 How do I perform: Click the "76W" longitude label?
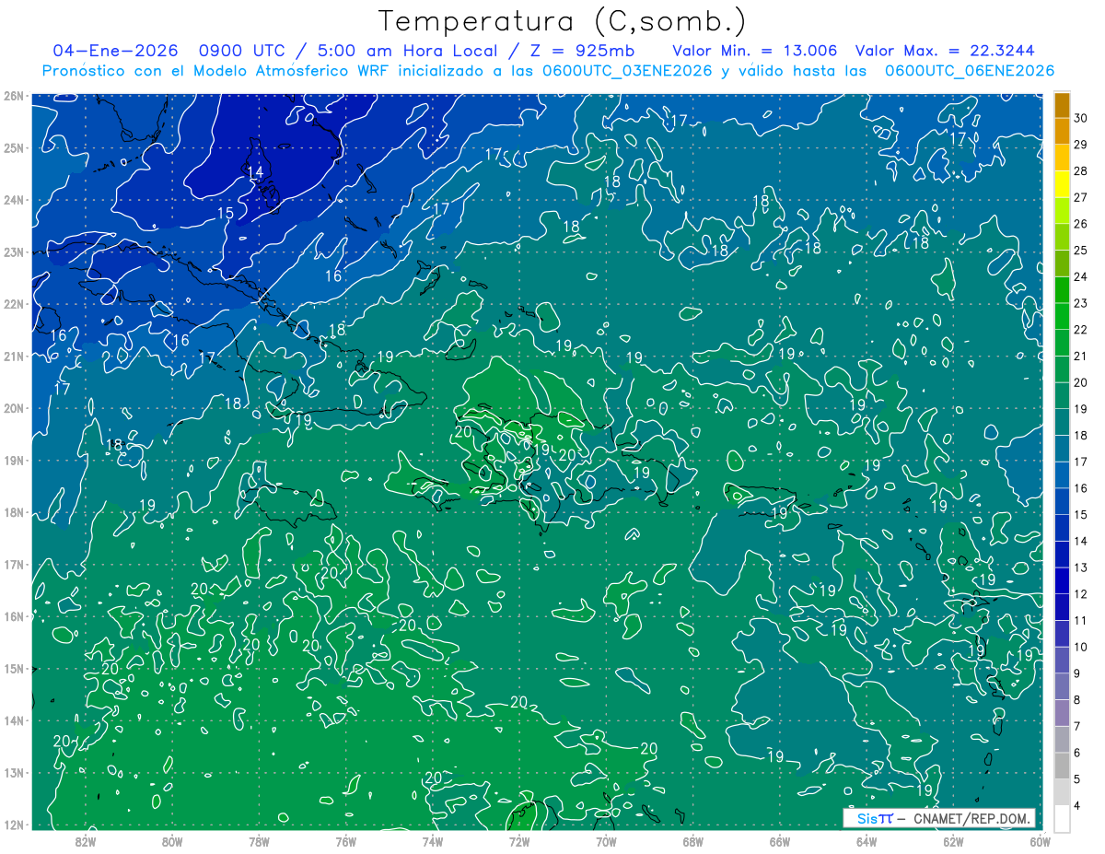click(345, 841)
